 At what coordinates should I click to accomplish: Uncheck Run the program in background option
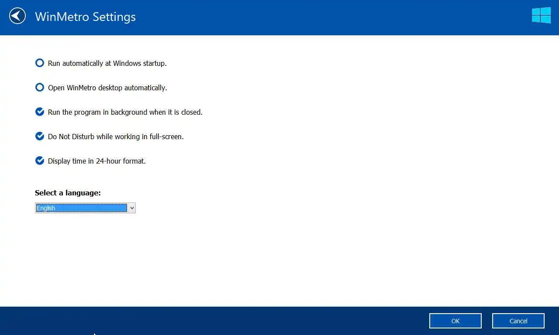(x=40, y=112)
